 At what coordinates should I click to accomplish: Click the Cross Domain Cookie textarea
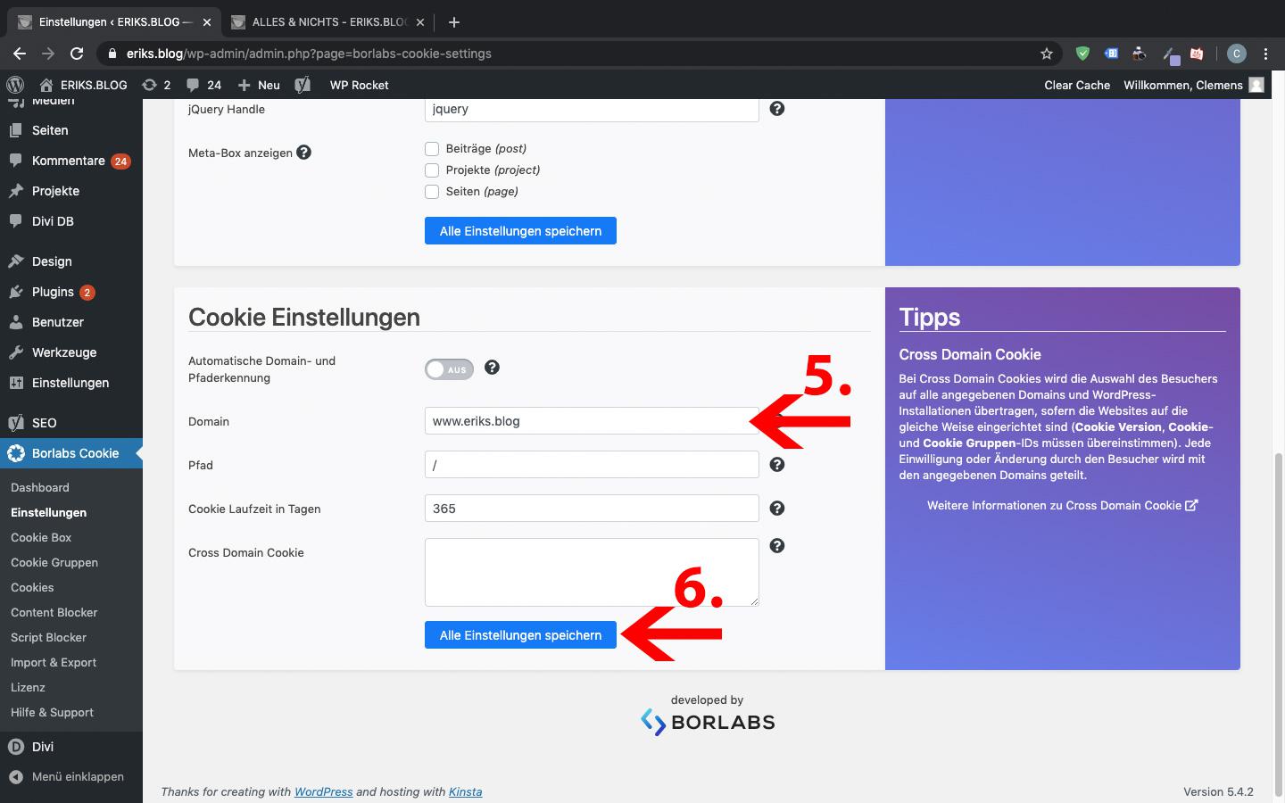pyautogui.click(x=592, y=572)
